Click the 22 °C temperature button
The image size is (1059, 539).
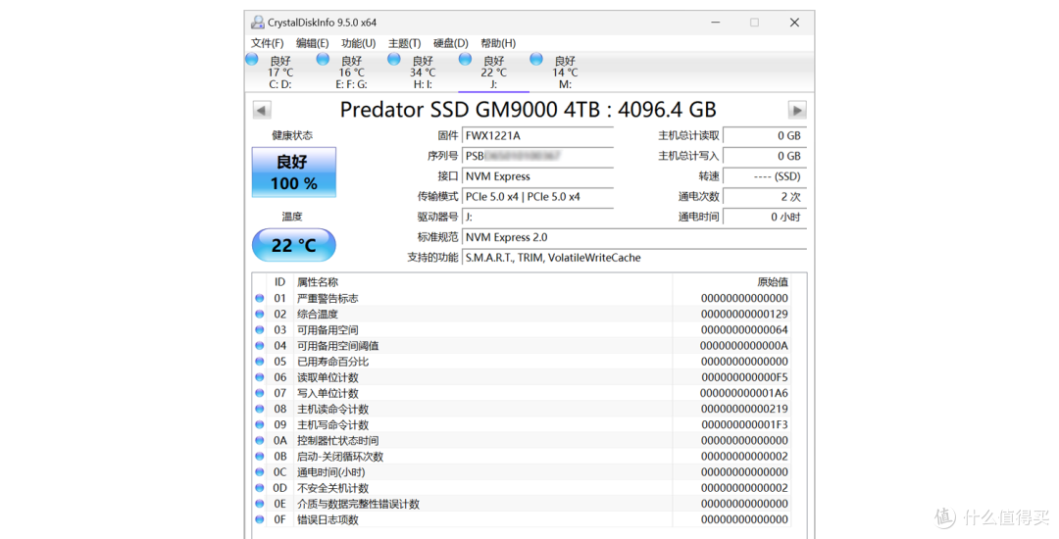(294, 245)
